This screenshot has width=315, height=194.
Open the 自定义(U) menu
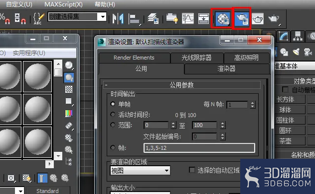[19, 4]
